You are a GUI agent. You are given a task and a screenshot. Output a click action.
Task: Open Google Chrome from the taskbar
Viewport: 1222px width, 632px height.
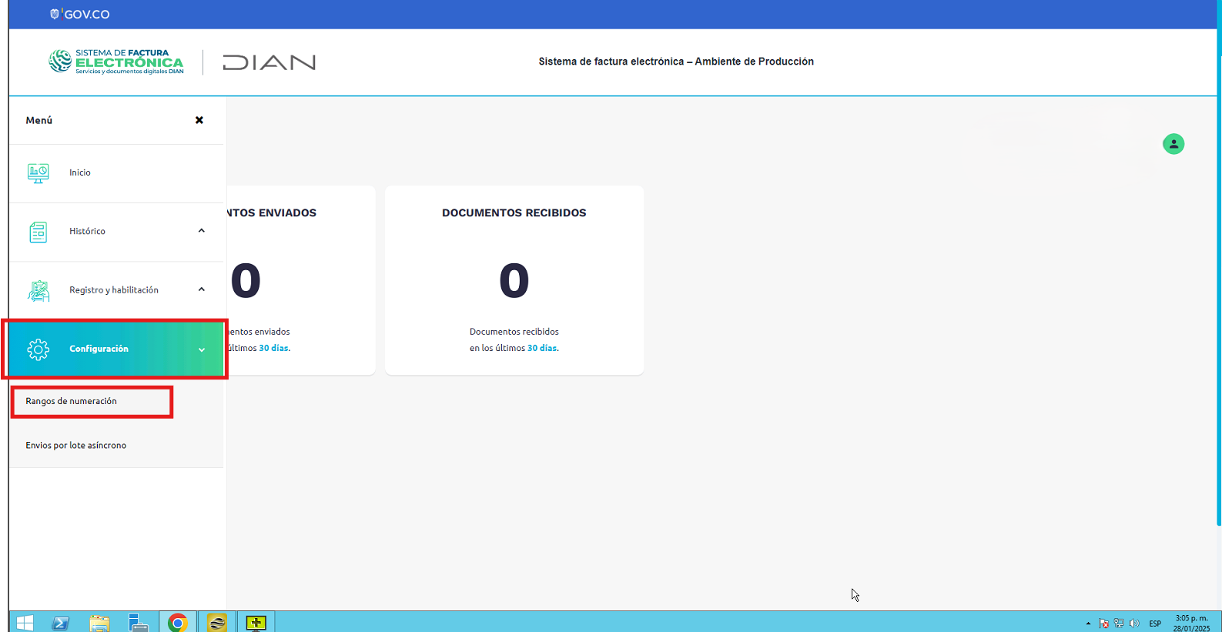coord(178,622)
